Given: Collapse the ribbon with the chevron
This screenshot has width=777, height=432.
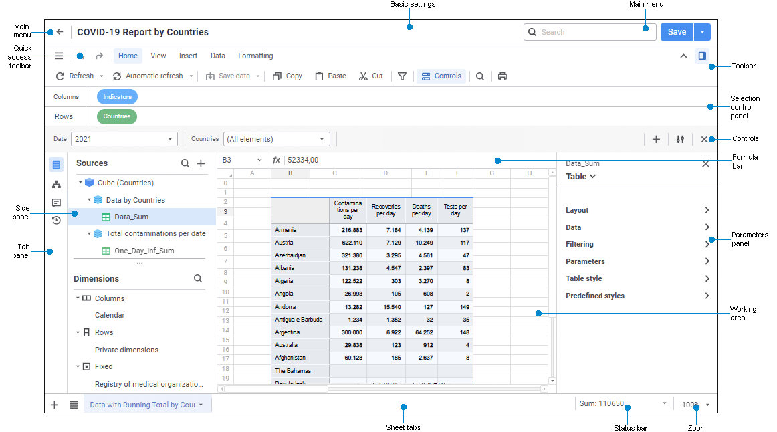Looking at the screenshot, I should click(683, 56).
